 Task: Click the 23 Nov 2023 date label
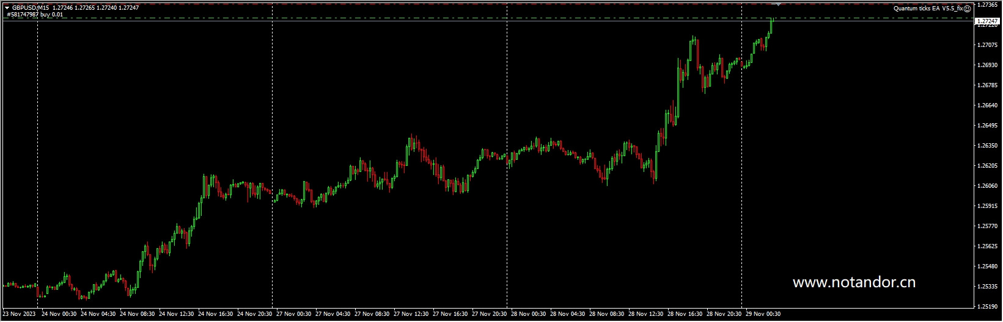click(x=20, y=315)
